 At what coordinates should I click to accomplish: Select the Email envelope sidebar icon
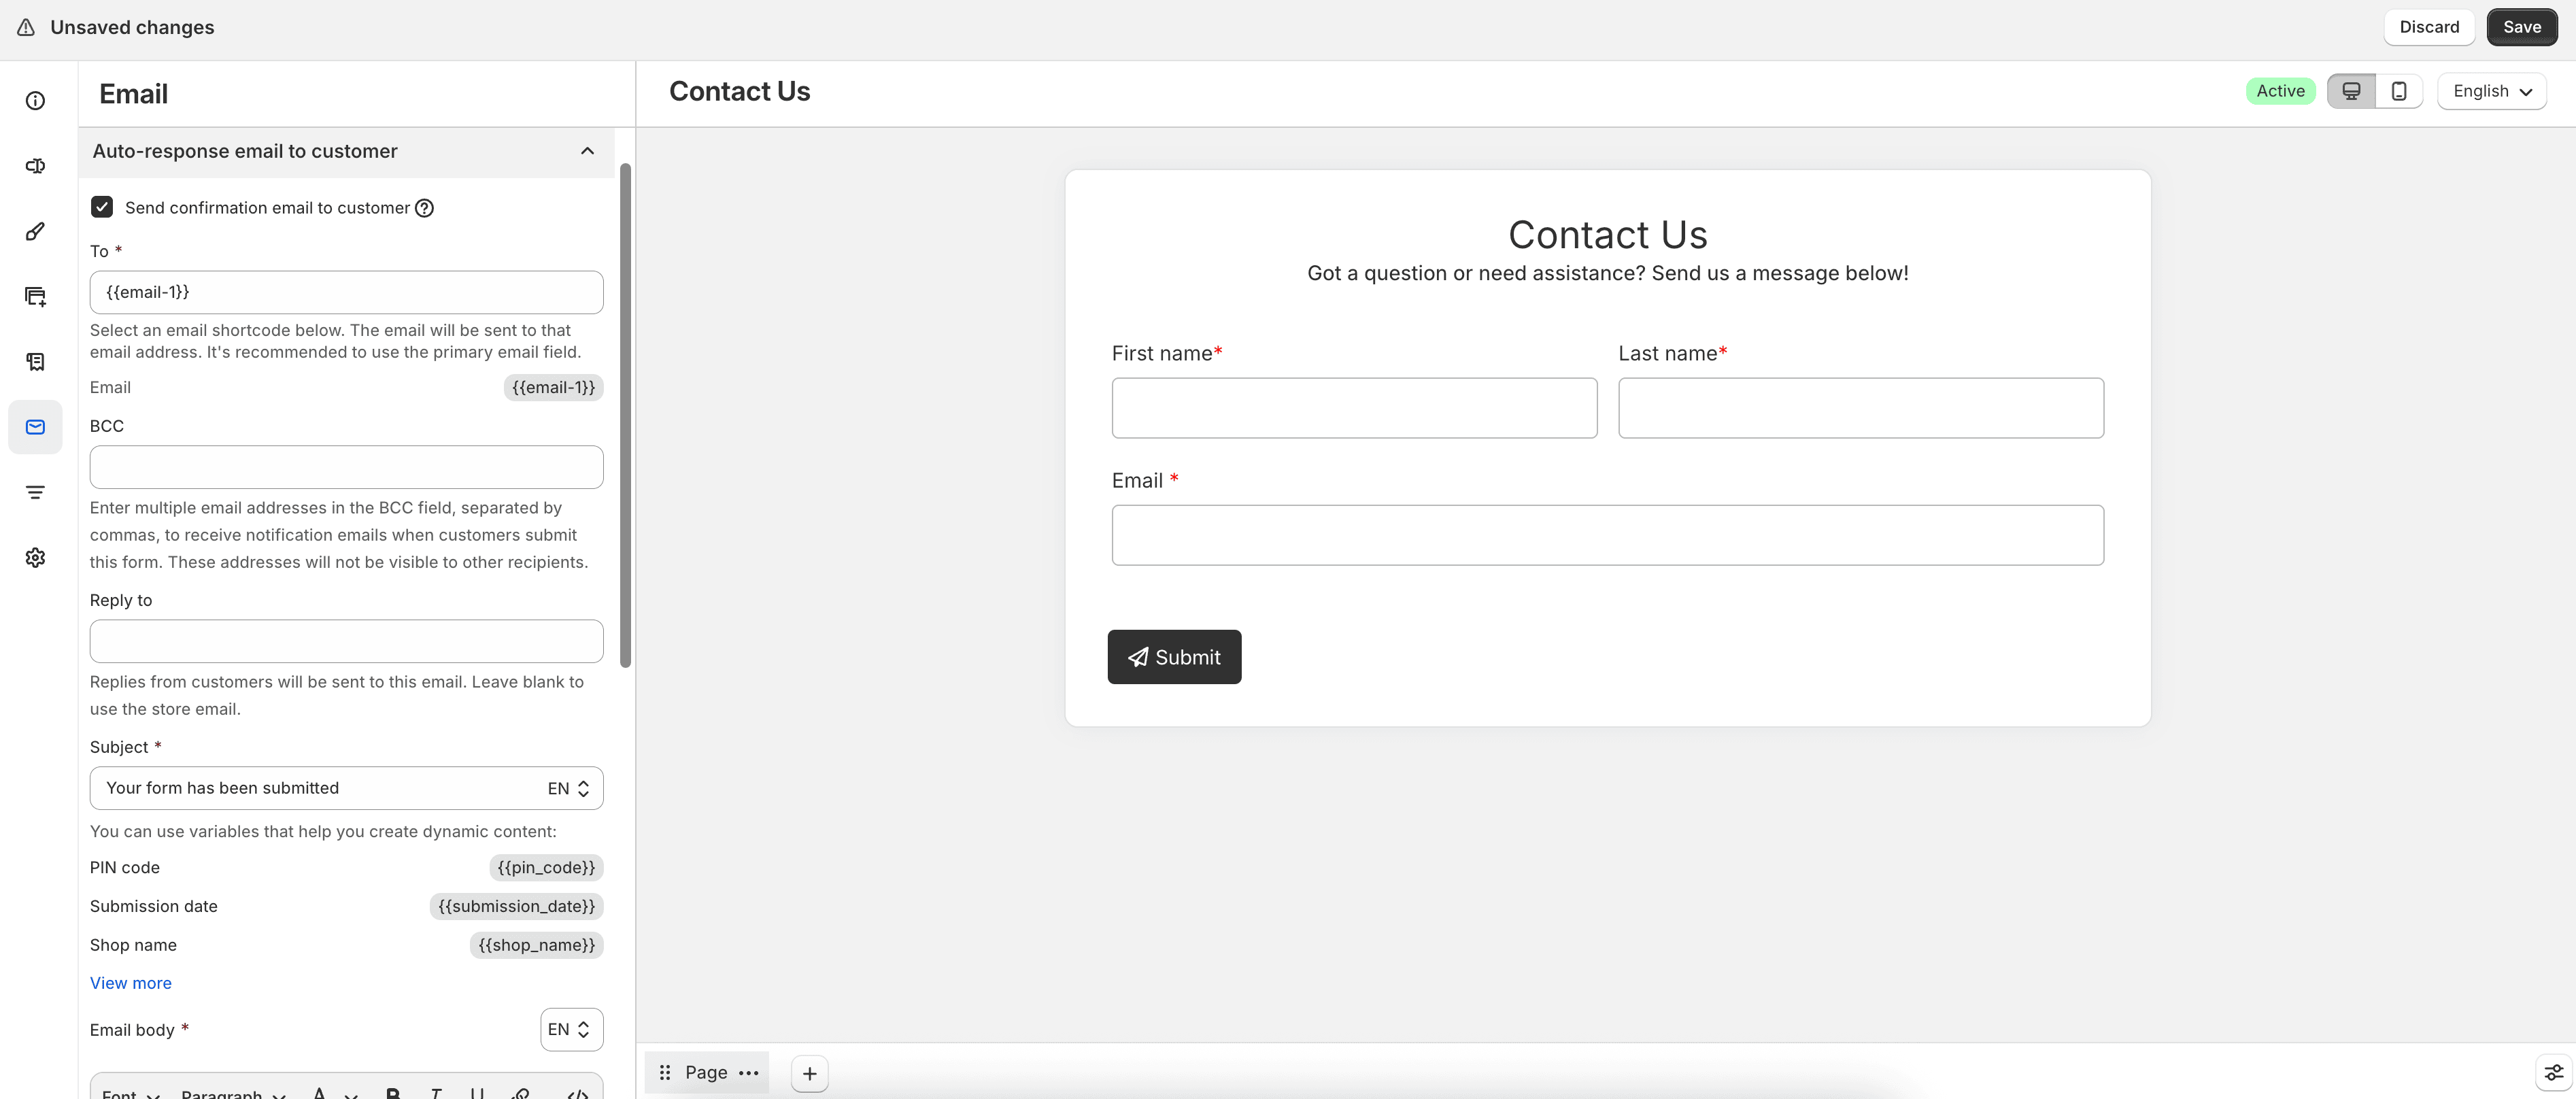pos(35,427)
